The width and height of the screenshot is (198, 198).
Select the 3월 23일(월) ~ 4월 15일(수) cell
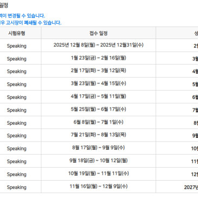click(99, 84)
